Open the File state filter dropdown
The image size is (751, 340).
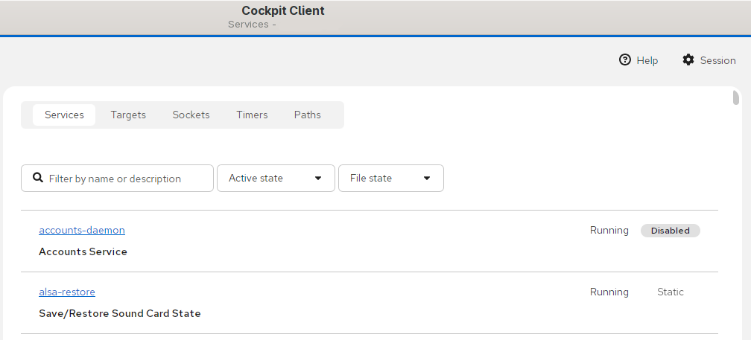(391, 179)
